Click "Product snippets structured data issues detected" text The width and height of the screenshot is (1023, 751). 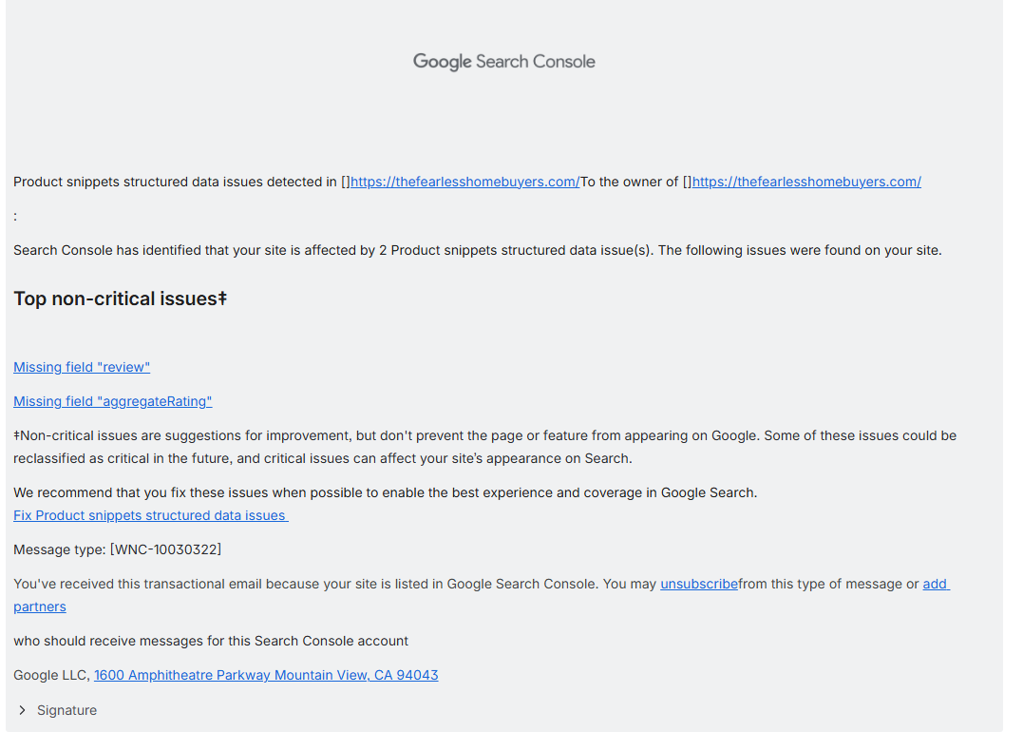[x=175, y=183]
